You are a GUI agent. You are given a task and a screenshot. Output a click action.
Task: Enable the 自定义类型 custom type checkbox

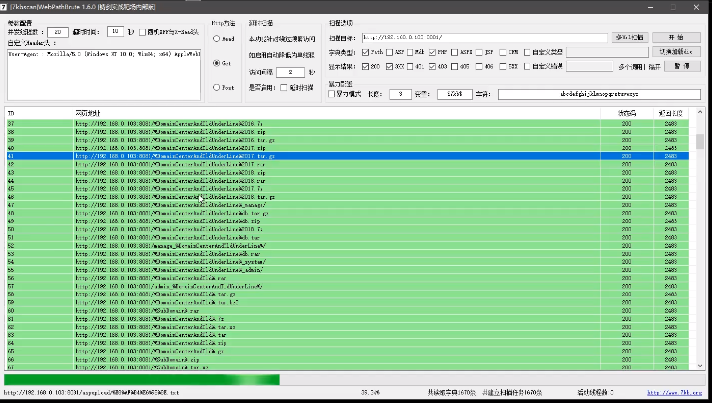[527, 52]
